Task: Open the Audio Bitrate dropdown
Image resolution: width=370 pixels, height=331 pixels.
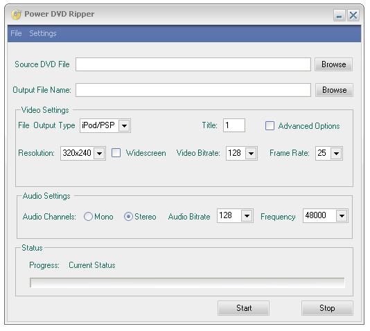Action: [247, 216]
